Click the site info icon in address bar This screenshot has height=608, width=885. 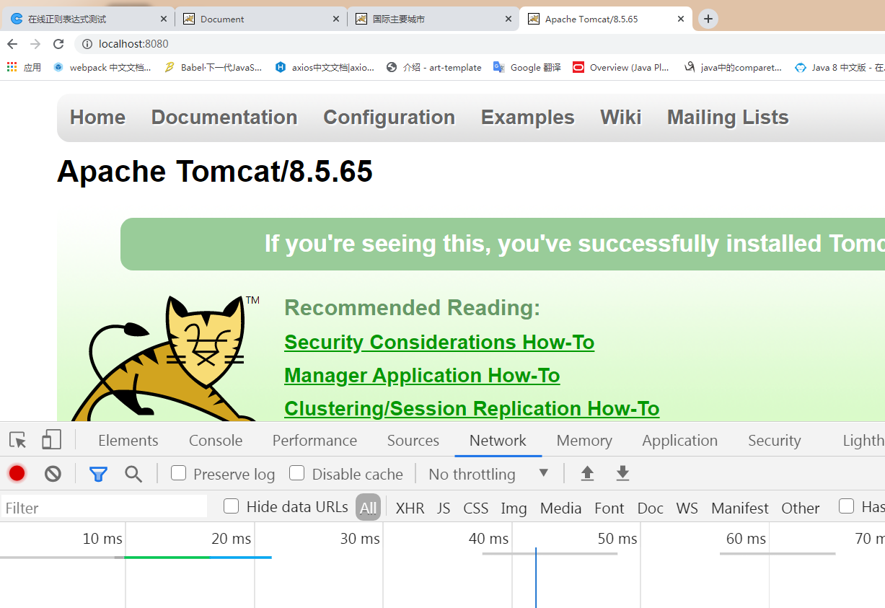(x=87, y=44)
